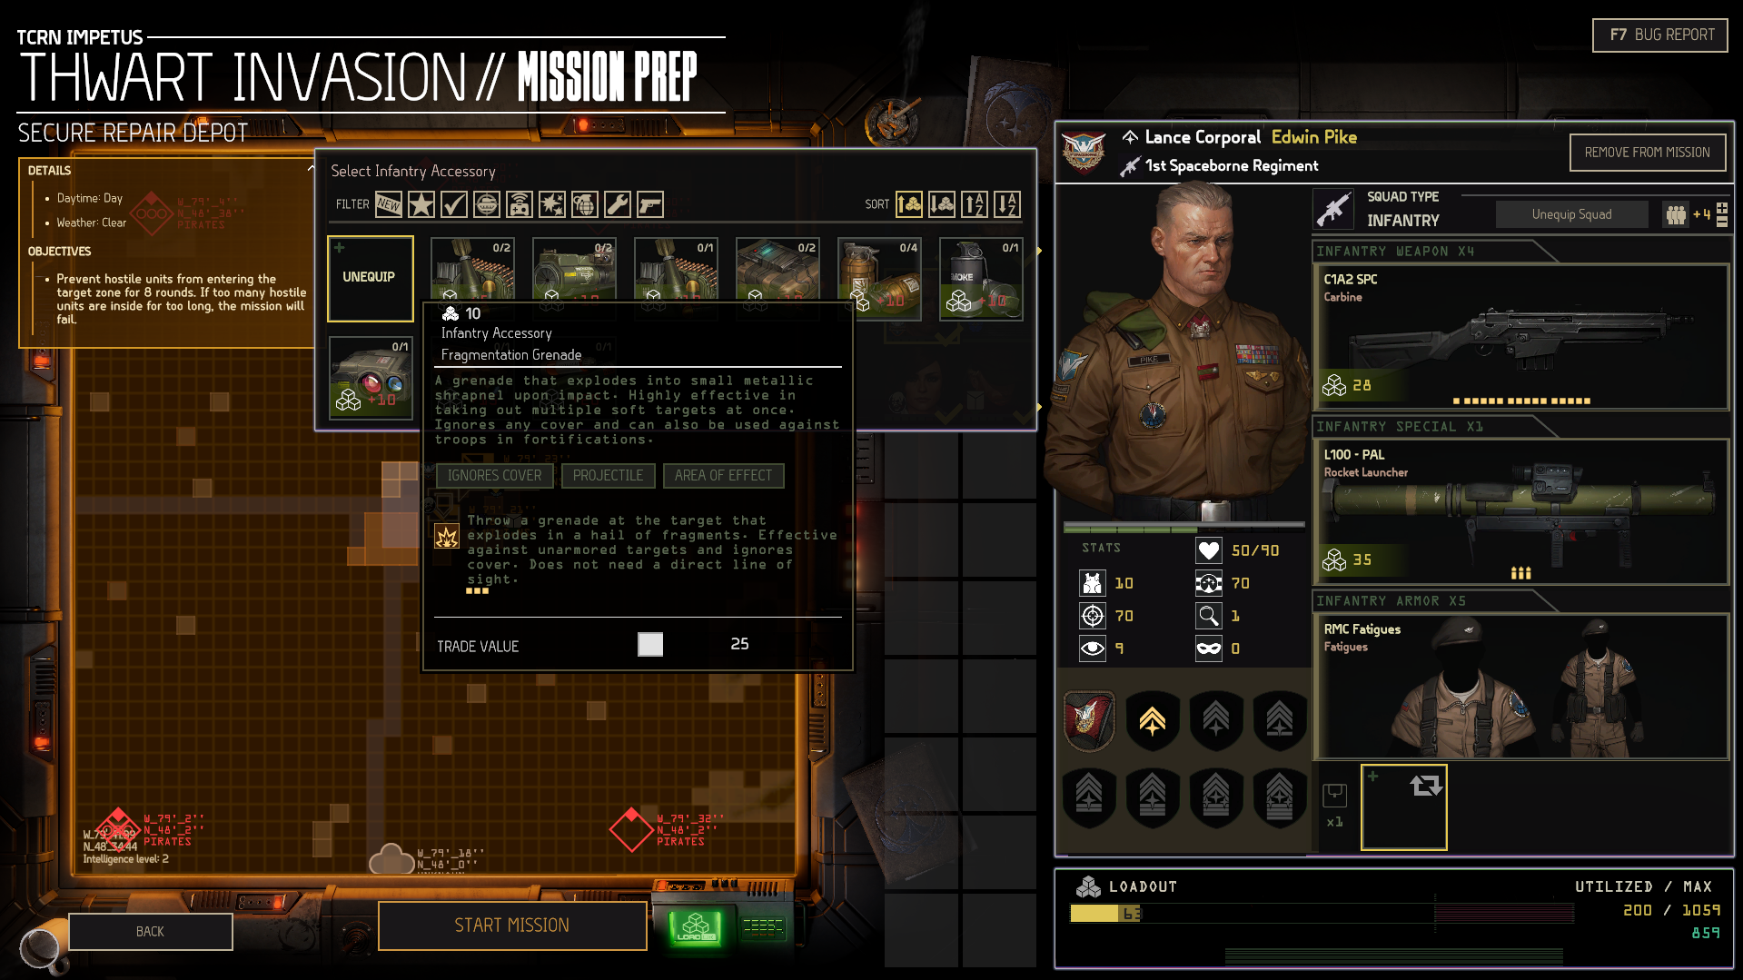
Task: Select the UNEQUIP accessory tile
Action: point(370,278)
